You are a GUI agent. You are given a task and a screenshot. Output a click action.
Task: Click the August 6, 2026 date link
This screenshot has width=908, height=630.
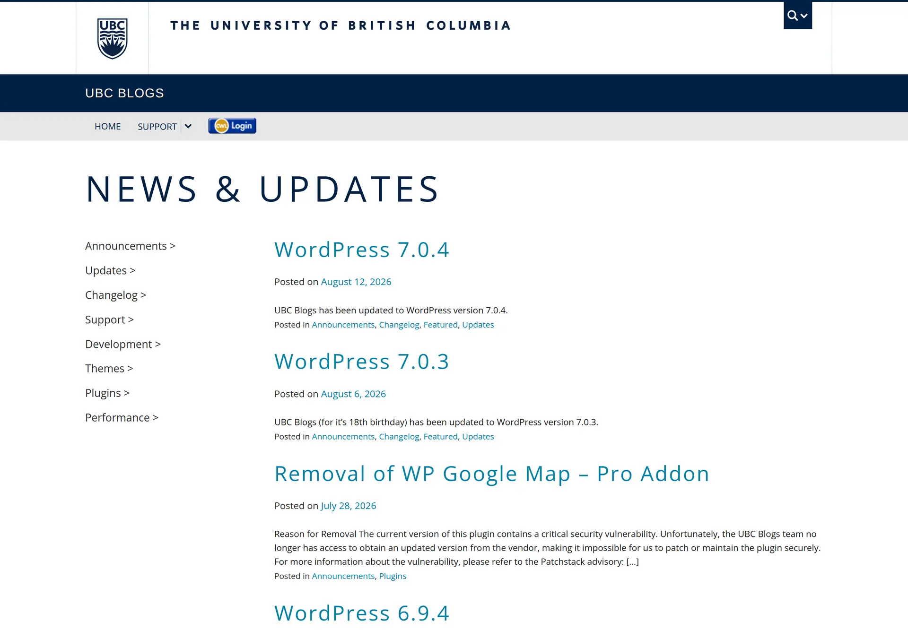point(353,394)
